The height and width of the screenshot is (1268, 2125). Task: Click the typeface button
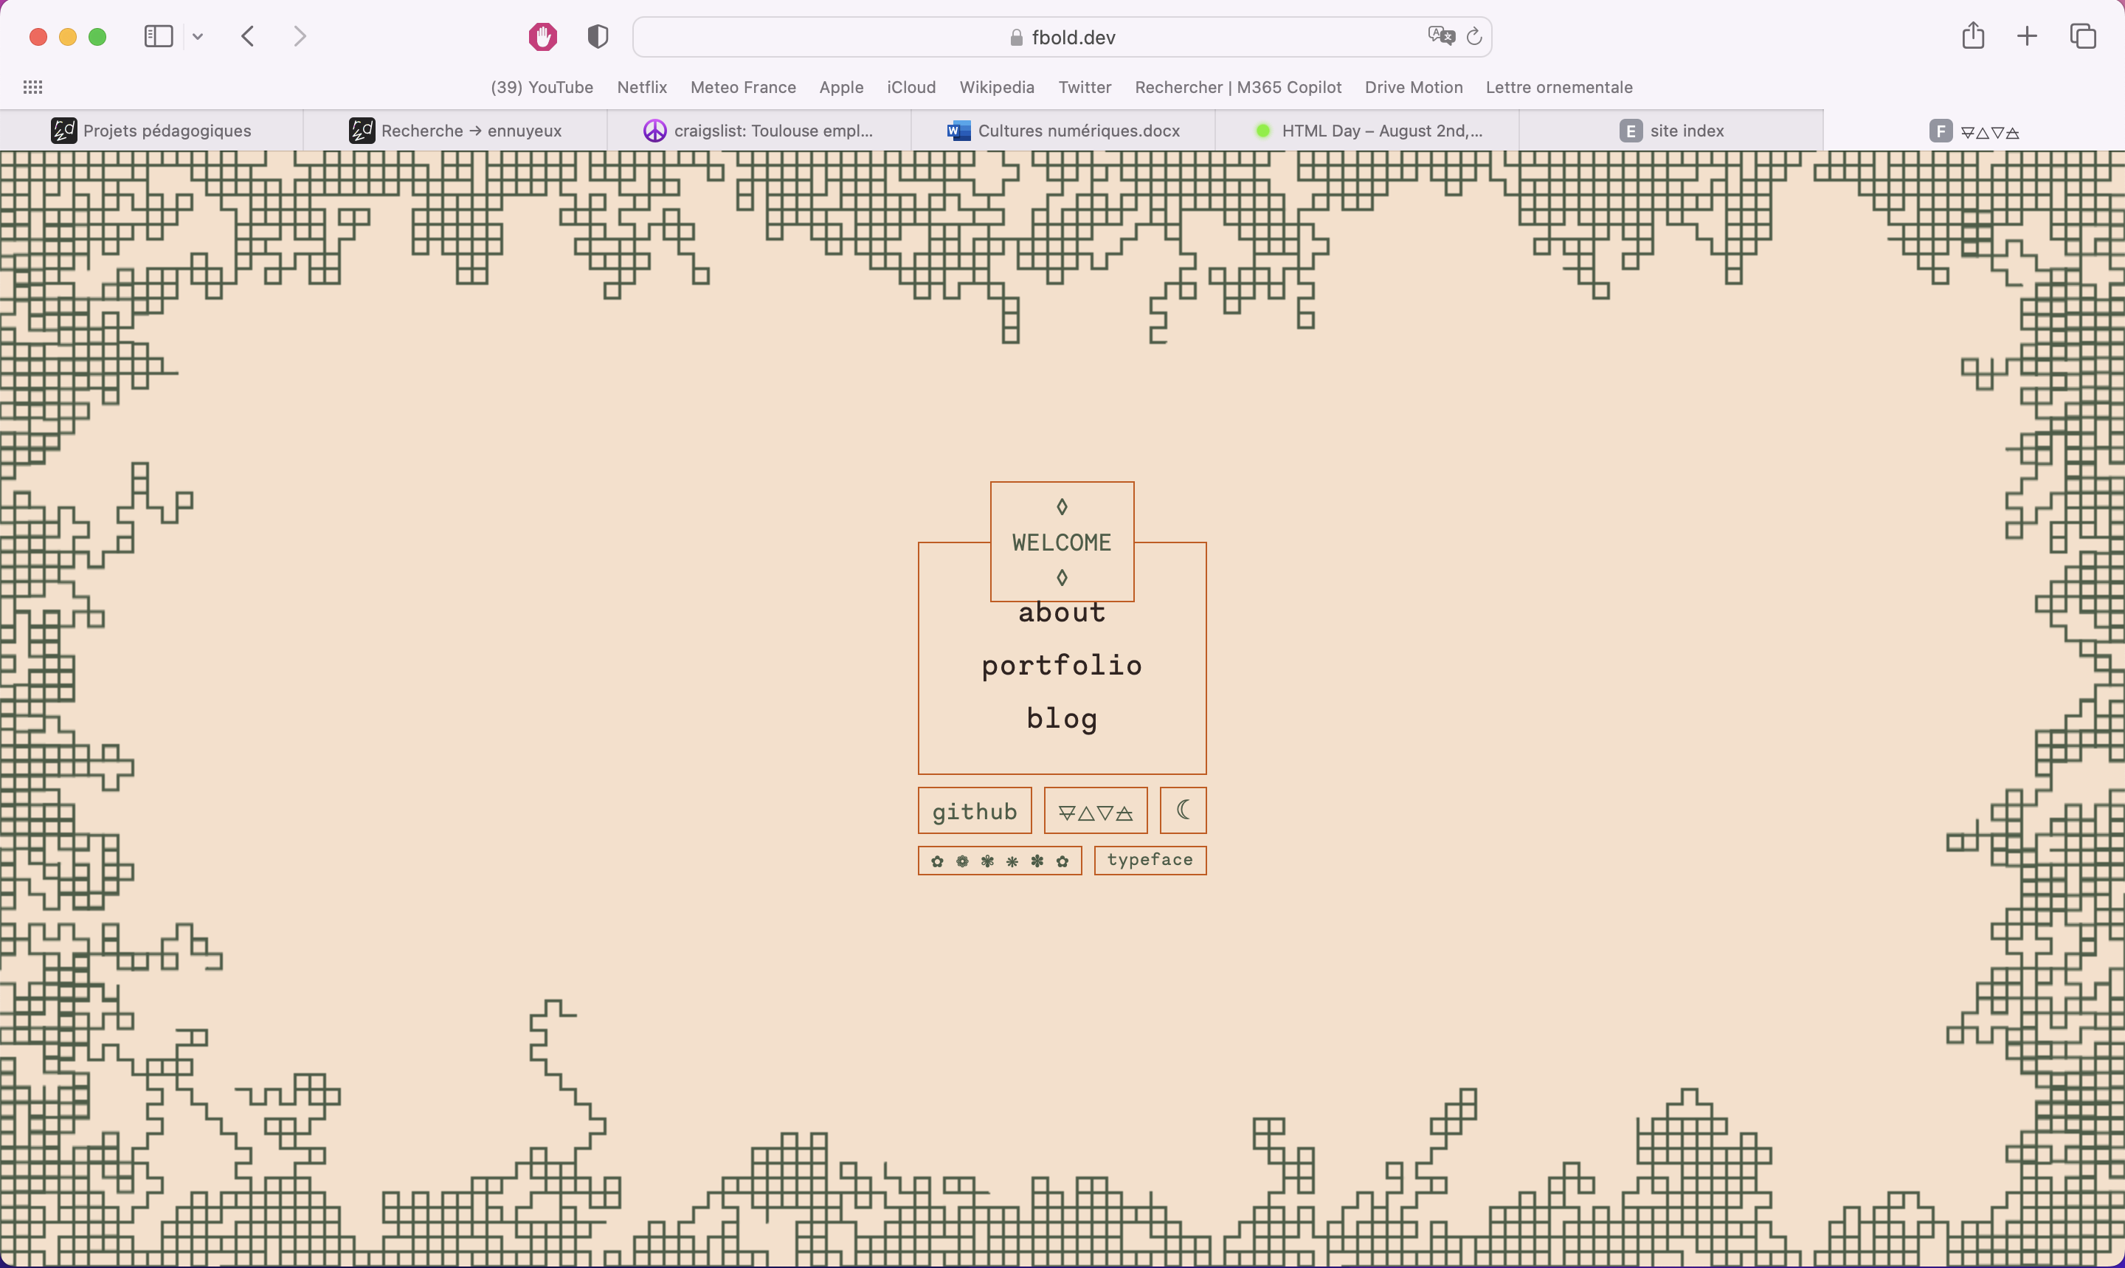pyautogui.click(x=1150, y=861)
